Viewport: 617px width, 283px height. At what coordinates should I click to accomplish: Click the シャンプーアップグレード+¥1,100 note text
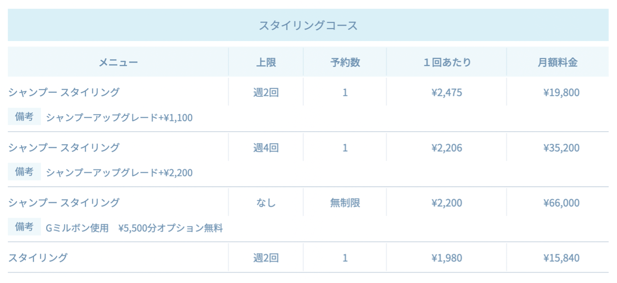click(x=119, y=118)
